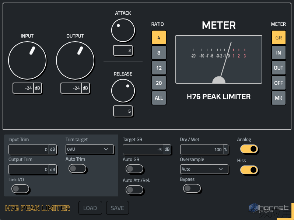Open the Trim target 0VU dropdown

90,149
